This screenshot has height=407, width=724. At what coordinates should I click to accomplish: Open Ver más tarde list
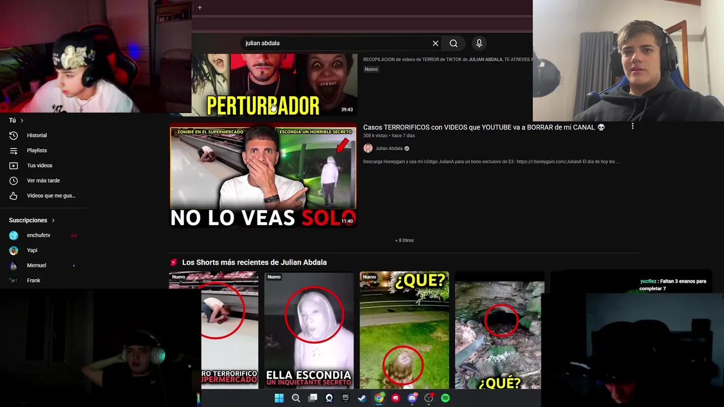(x=43, y=181)
